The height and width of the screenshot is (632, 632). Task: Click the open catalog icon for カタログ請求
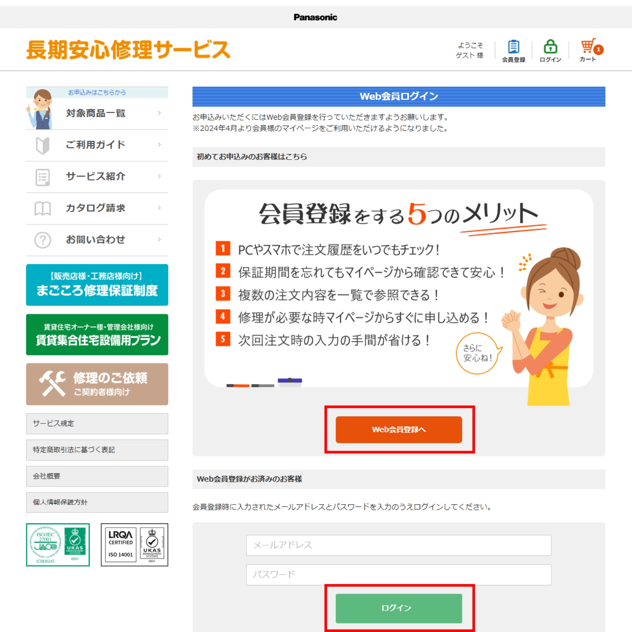tap(43, 208)
